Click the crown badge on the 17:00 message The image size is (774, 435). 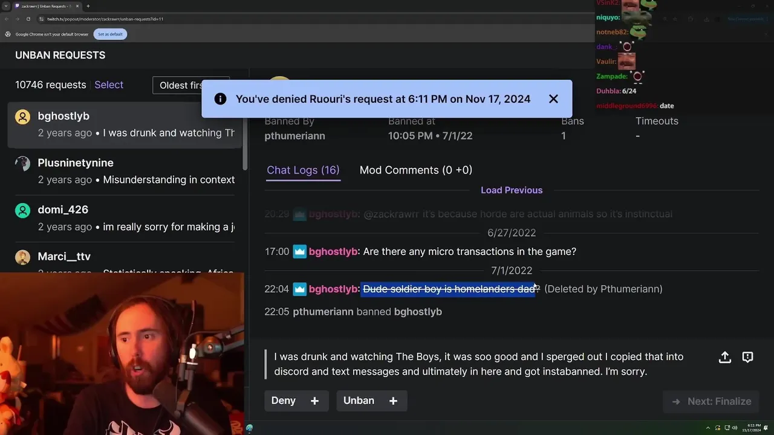(299, 251)
